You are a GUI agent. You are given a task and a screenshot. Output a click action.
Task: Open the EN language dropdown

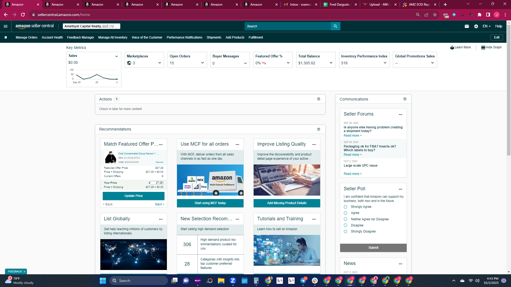pyautogui.click(x=487, y=26)
